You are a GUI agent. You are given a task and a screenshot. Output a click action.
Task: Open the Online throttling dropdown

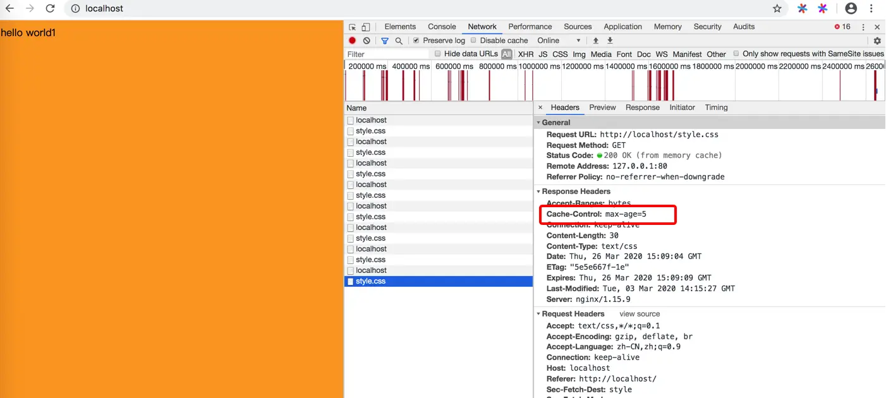click(x=559, y=40)
